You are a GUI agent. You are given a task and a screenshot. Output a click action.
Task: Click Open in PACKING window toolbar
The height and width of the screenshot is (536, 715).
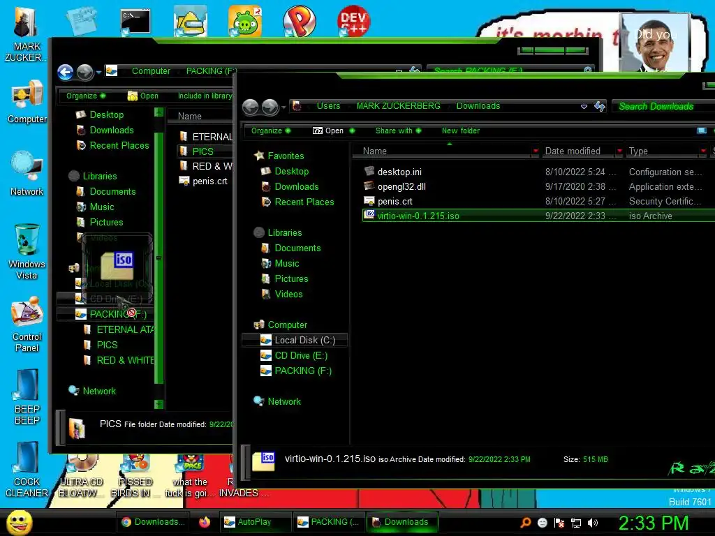[142, 96]
